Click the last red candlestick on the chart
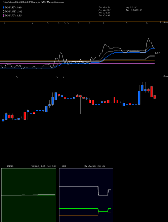This screenshot has height=222, width=168. click(x=155, y=97)
